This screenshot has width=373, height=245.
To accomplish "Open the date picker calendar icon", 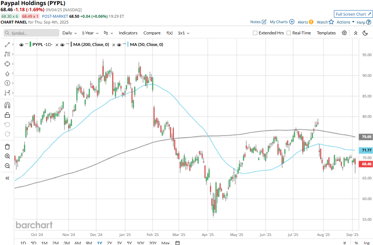I will click(178, 243).
